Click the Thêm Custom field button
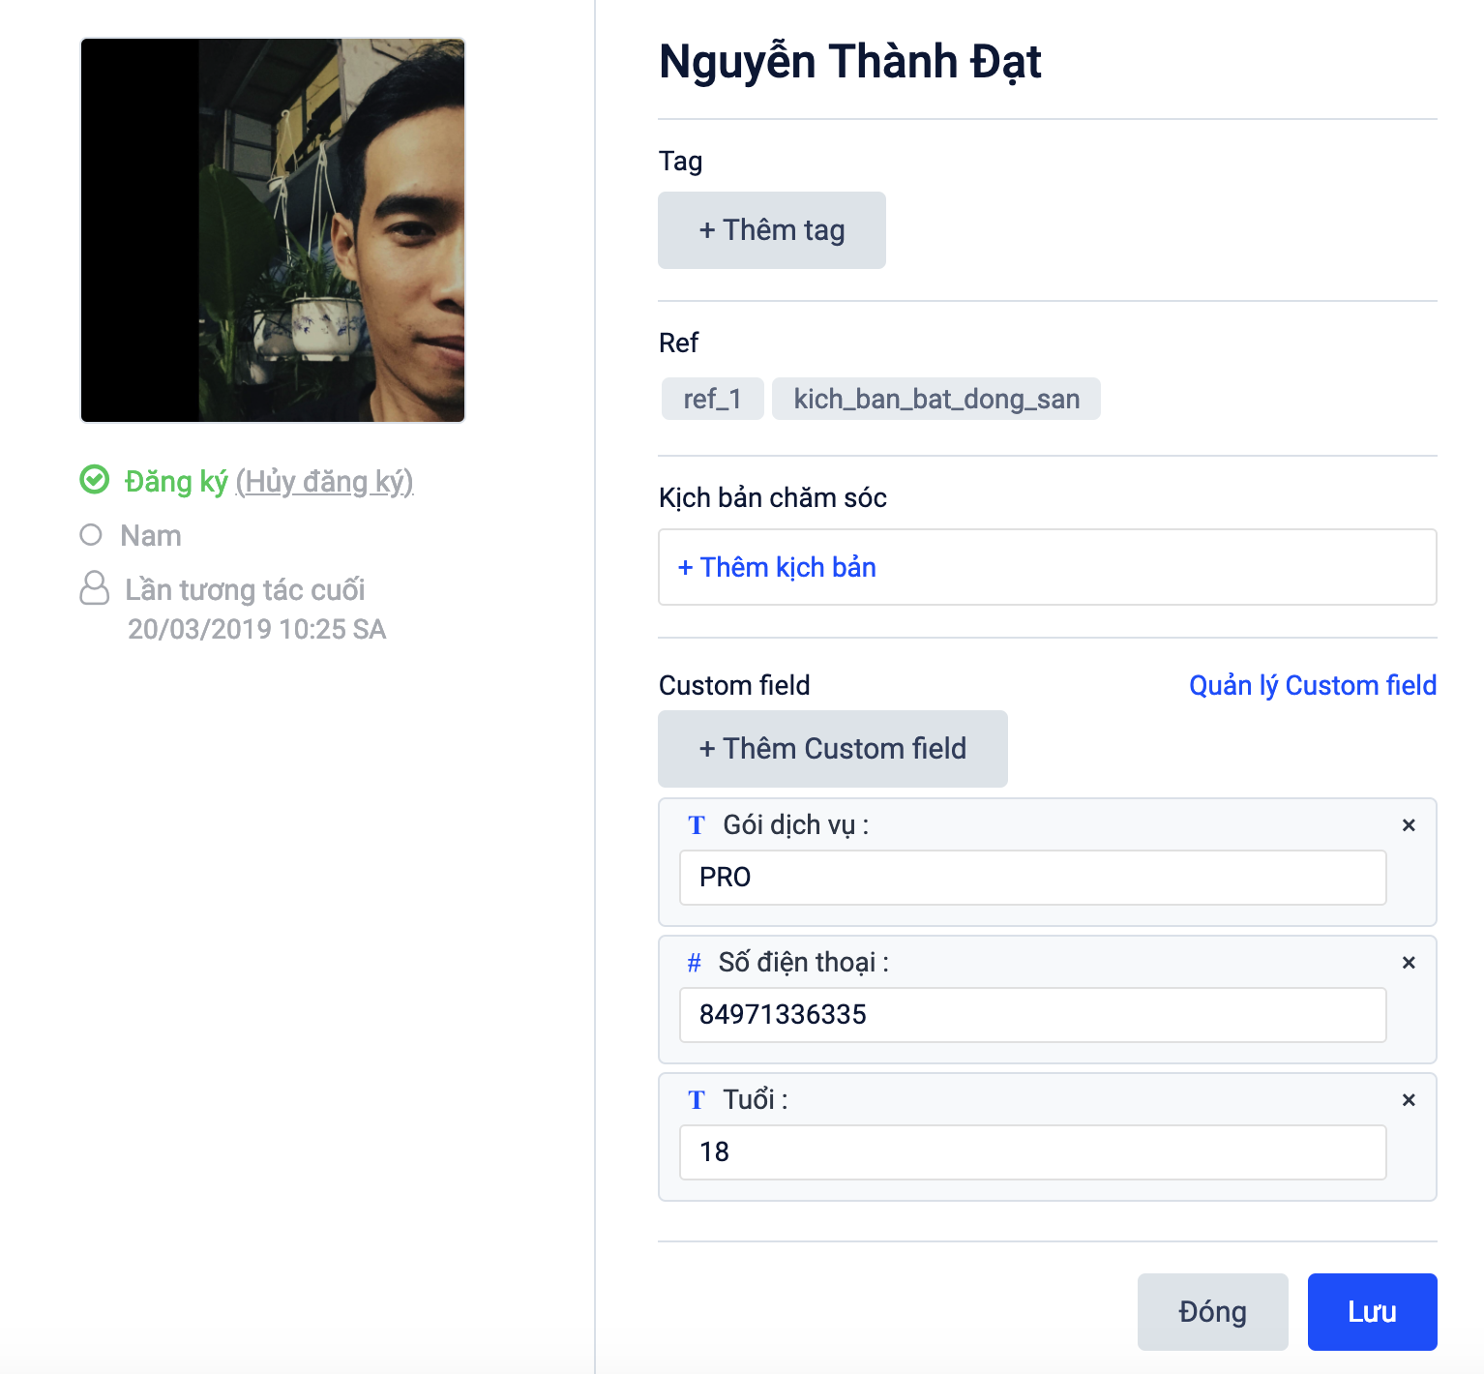 pos(832,749)
